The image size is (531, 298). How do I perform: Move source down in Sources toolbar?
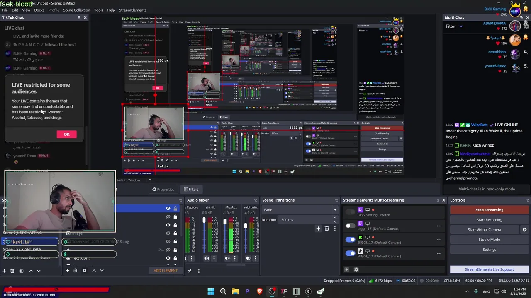point(102,271)
